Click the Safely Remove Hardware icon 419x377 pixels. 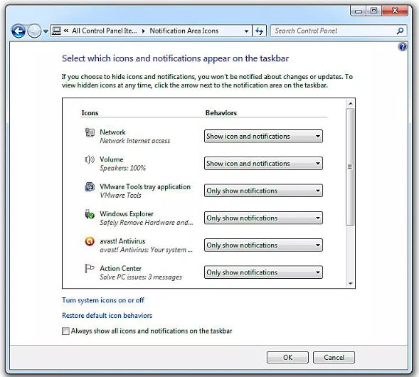point(90,214)
